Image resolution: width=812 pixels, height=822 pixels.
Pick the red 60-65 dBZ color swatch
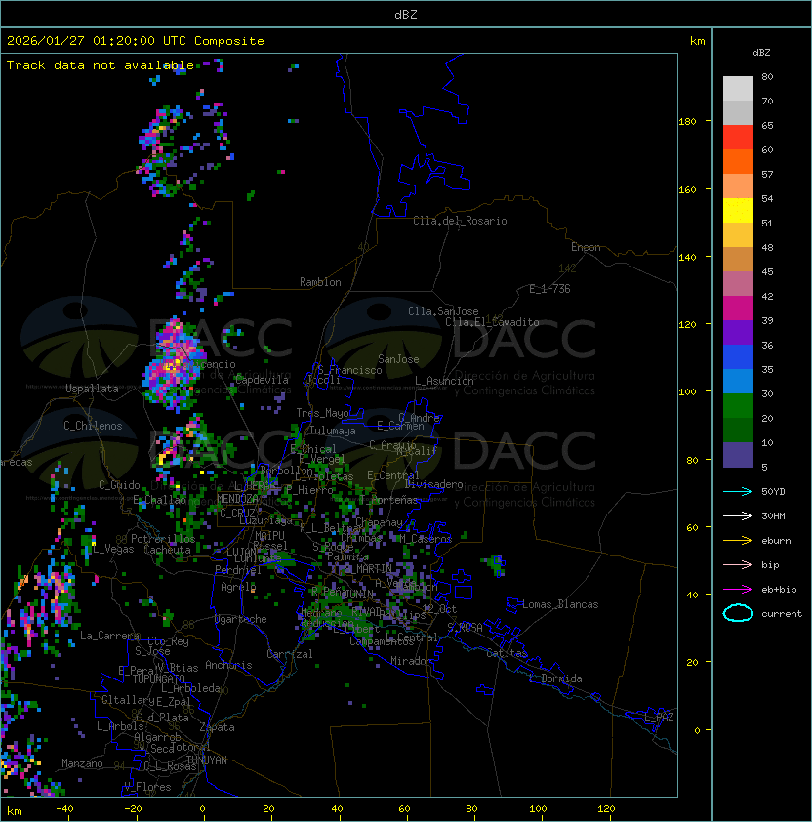pyautogui.click(x=738, y=138)
